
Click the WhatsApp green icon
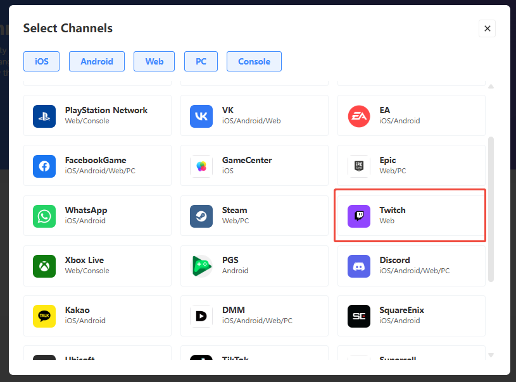(x=44, y=216)
